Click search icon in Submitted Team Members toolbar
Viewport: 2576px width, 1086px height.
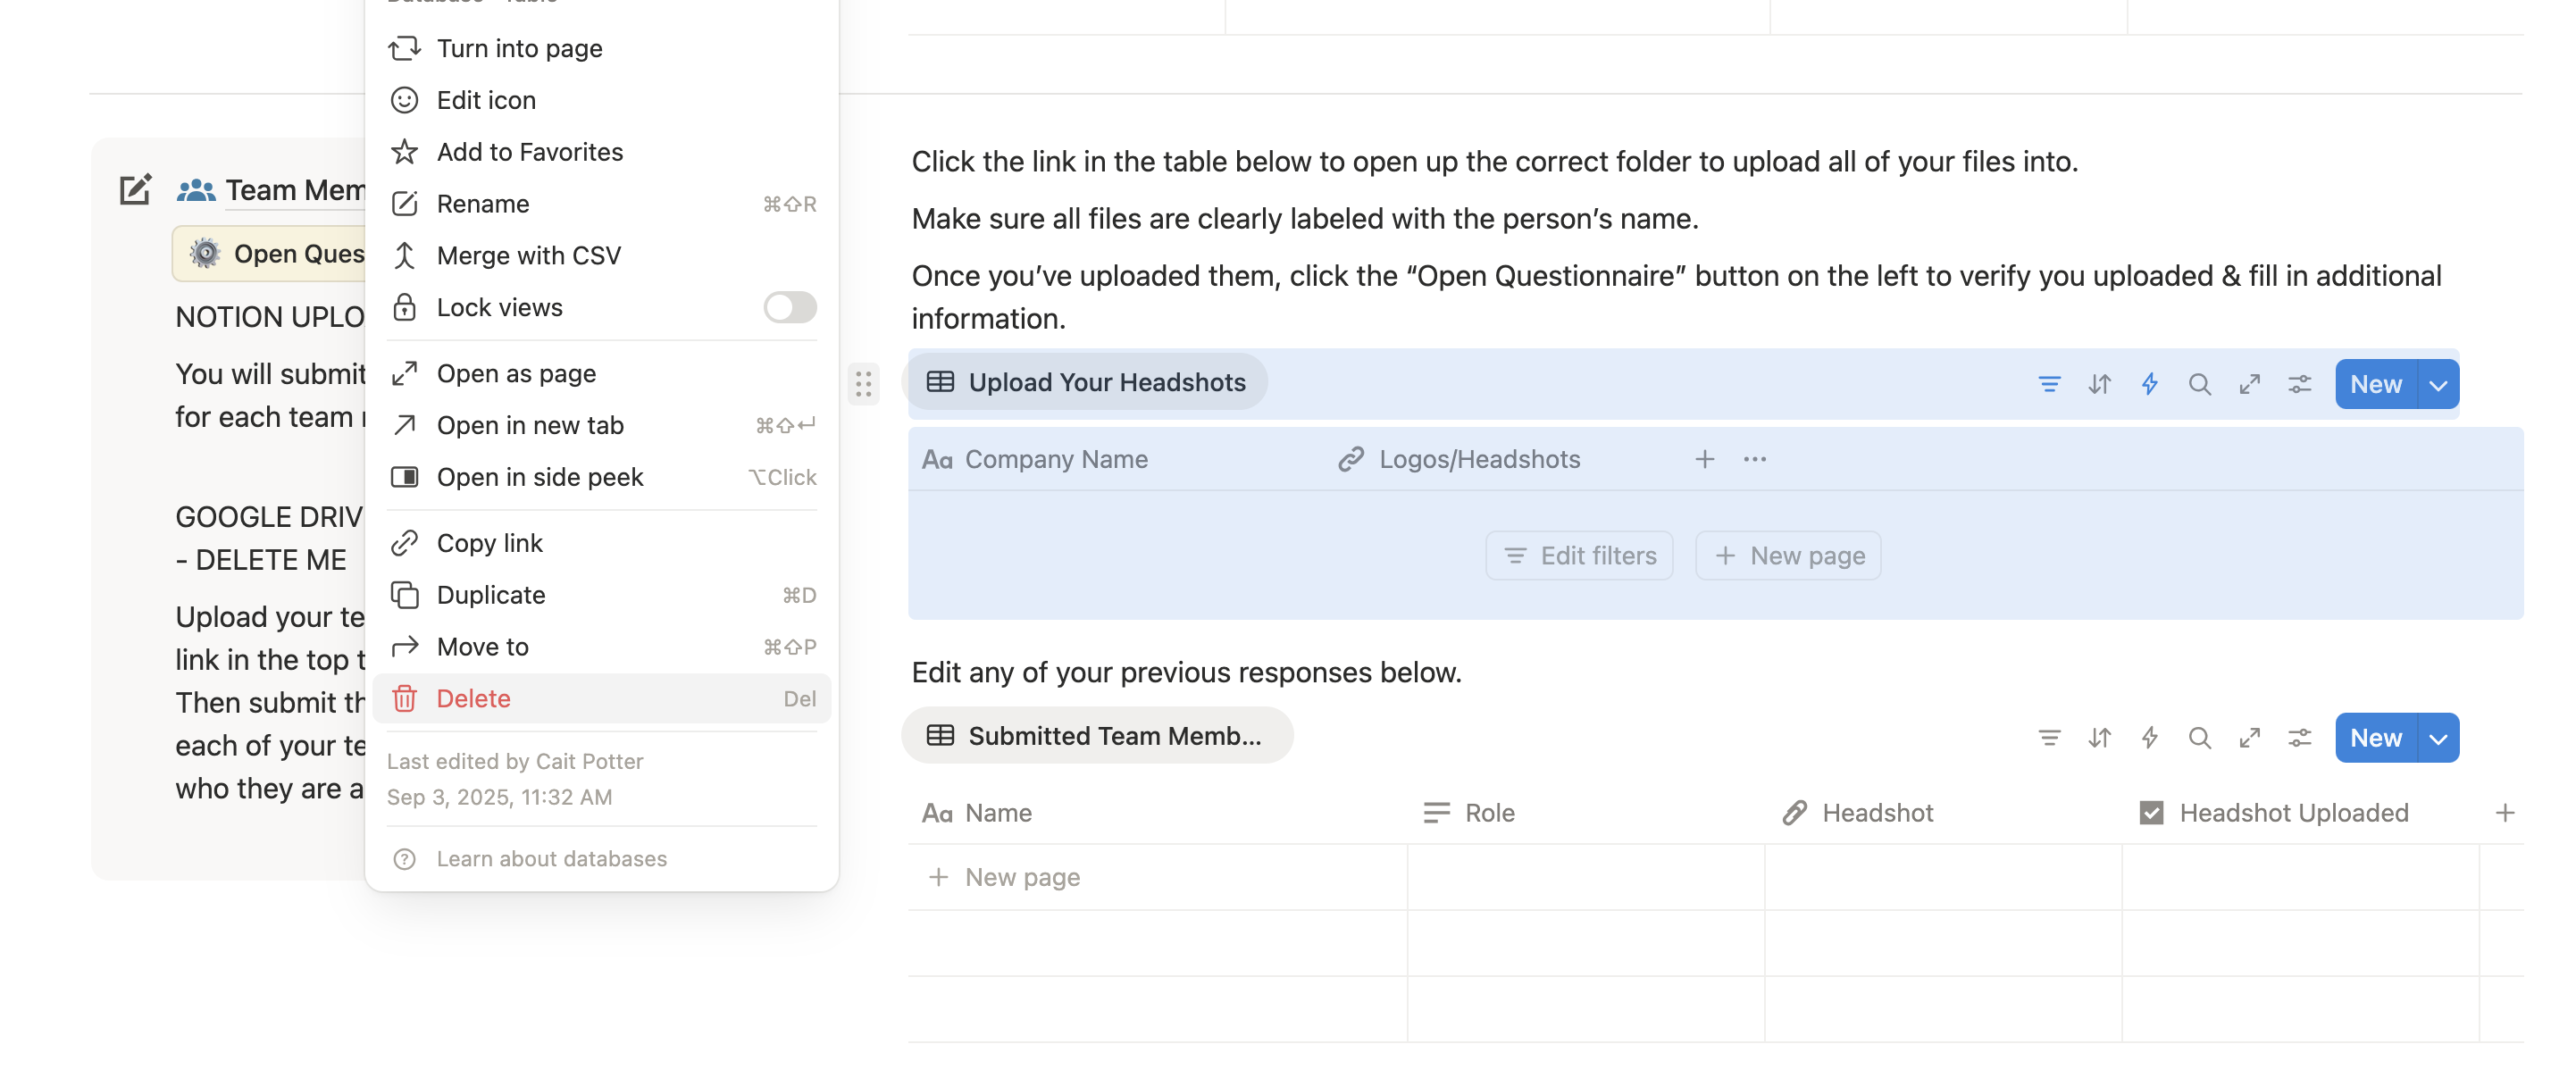(2199, 738)
